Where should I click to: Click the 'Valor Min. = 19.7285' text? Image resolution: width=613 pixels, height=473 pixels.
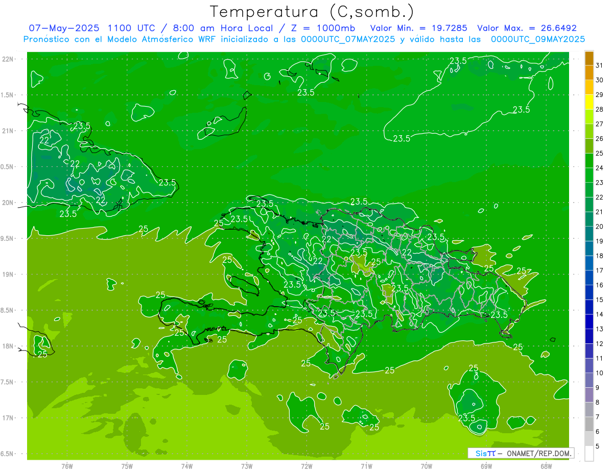pyautogui.click(x=418, y=28)
